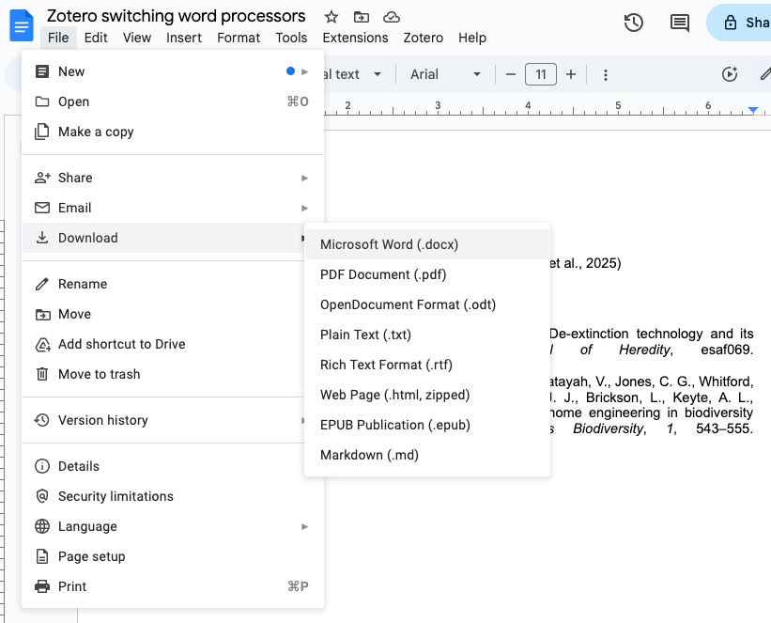Choose Security limitations
Viewport: 771px width, 623px height.
pyautogui.click(x=173, y=496)
